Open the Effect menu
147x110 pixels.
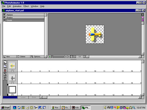26,6
